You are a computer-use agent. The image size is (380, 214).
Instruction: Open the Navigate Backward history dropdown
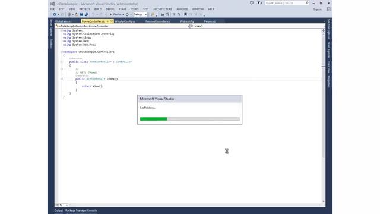tap(58, 14)
